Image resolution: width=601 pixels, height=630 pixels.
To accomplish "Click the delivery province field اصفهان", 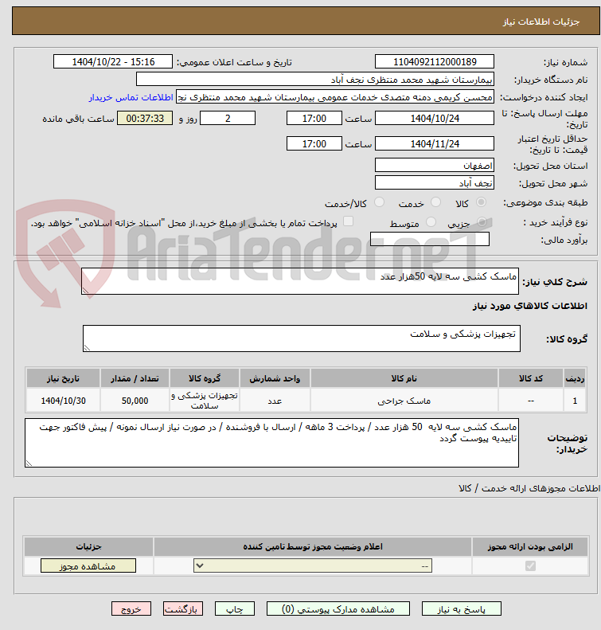I will point(435,165).
